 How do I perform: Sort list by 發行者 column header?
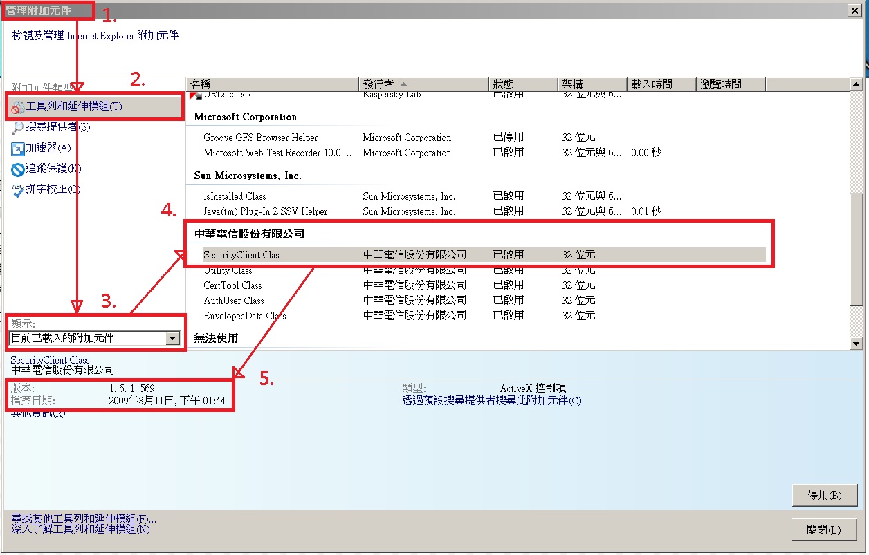point(423,84)
